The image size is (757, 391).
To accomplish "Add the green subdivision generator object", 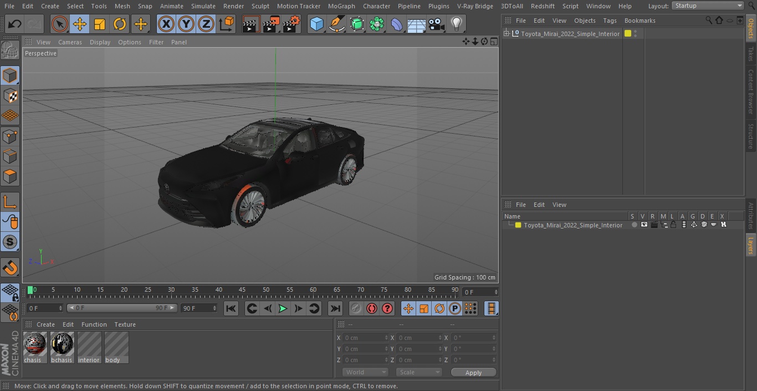I will pyautogui.click(x=357, y=24).
